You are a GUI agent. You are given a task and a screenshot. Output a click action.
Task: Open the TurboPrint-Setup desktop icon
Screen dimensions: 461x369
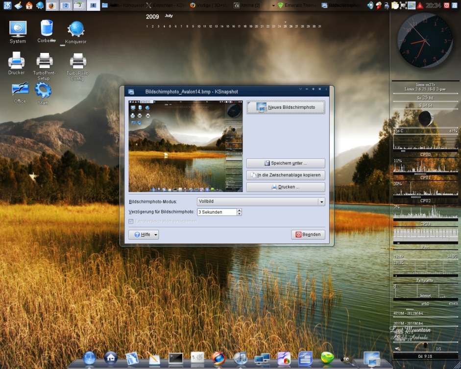point(45,61)
